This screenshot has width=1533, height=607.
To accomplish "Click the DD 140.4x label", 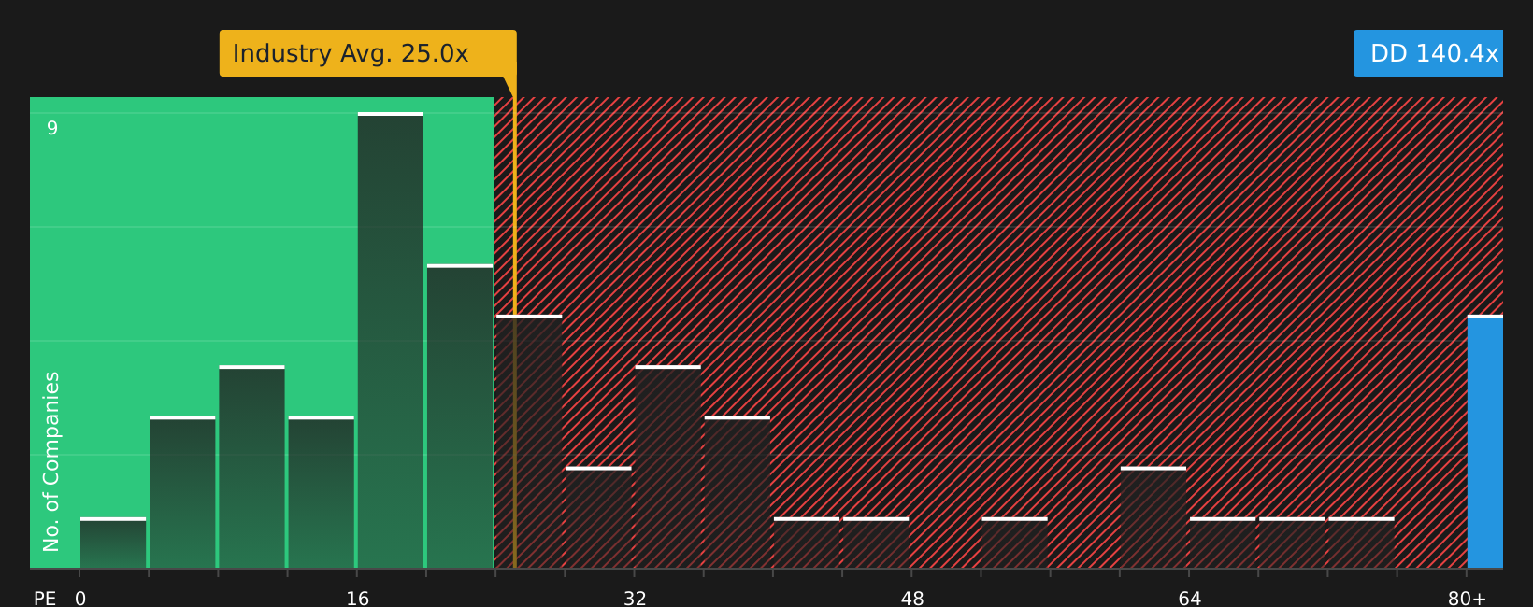I will tap(1428, 53).
